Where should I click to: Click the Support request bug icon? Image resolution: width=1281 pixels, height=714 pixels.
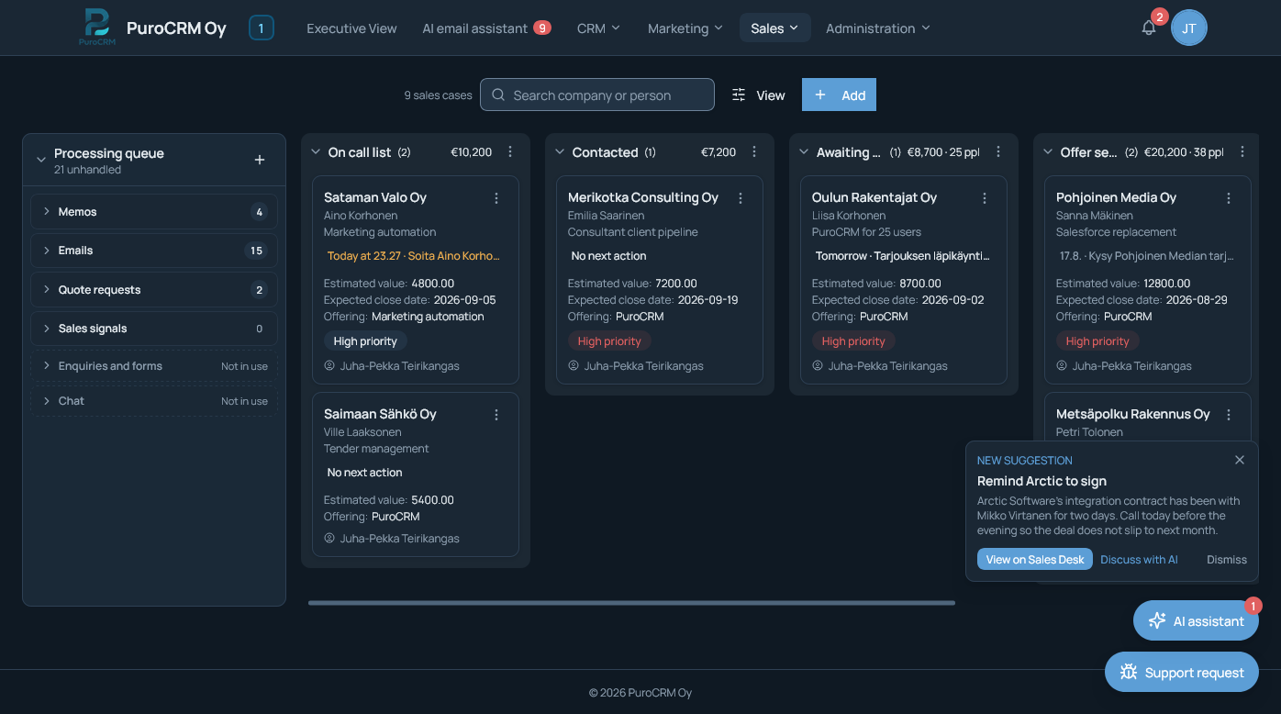[1129, 673]
